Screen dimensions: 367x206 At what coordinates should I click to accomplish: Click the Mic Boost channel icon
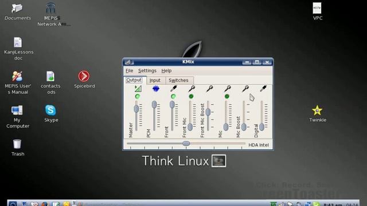[x=245, y=88]
